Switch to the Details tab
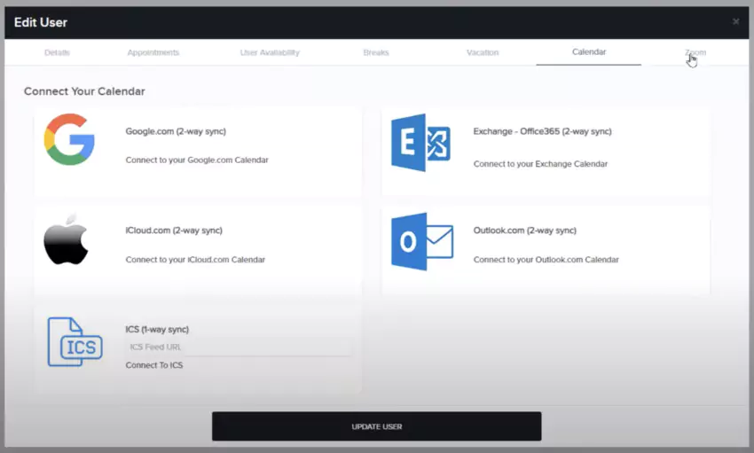 click(58, 52)
